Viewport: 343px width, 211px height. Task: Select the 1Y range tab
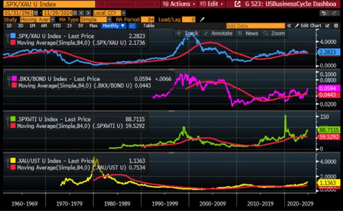(70, 26)
